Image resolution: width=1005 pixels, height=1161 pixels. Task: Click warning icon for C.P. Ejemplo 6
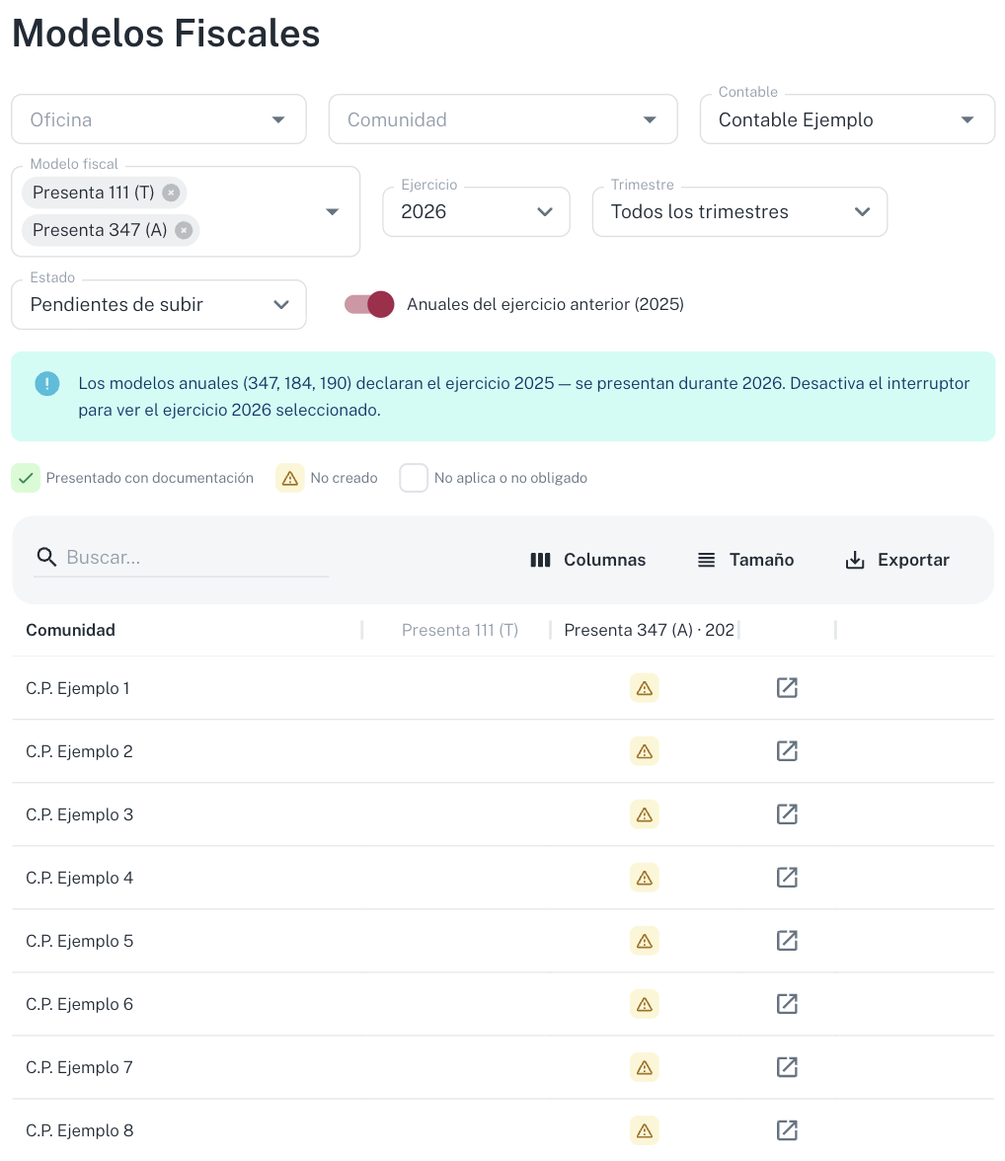[x=645, y=1004]
